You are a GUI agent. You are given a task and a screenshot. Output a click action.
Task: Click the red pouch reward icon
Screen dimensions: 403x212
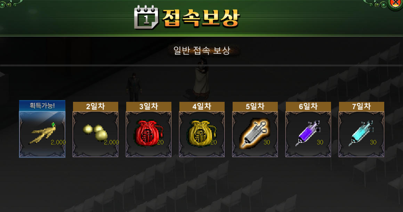click(x=149, y=133)
